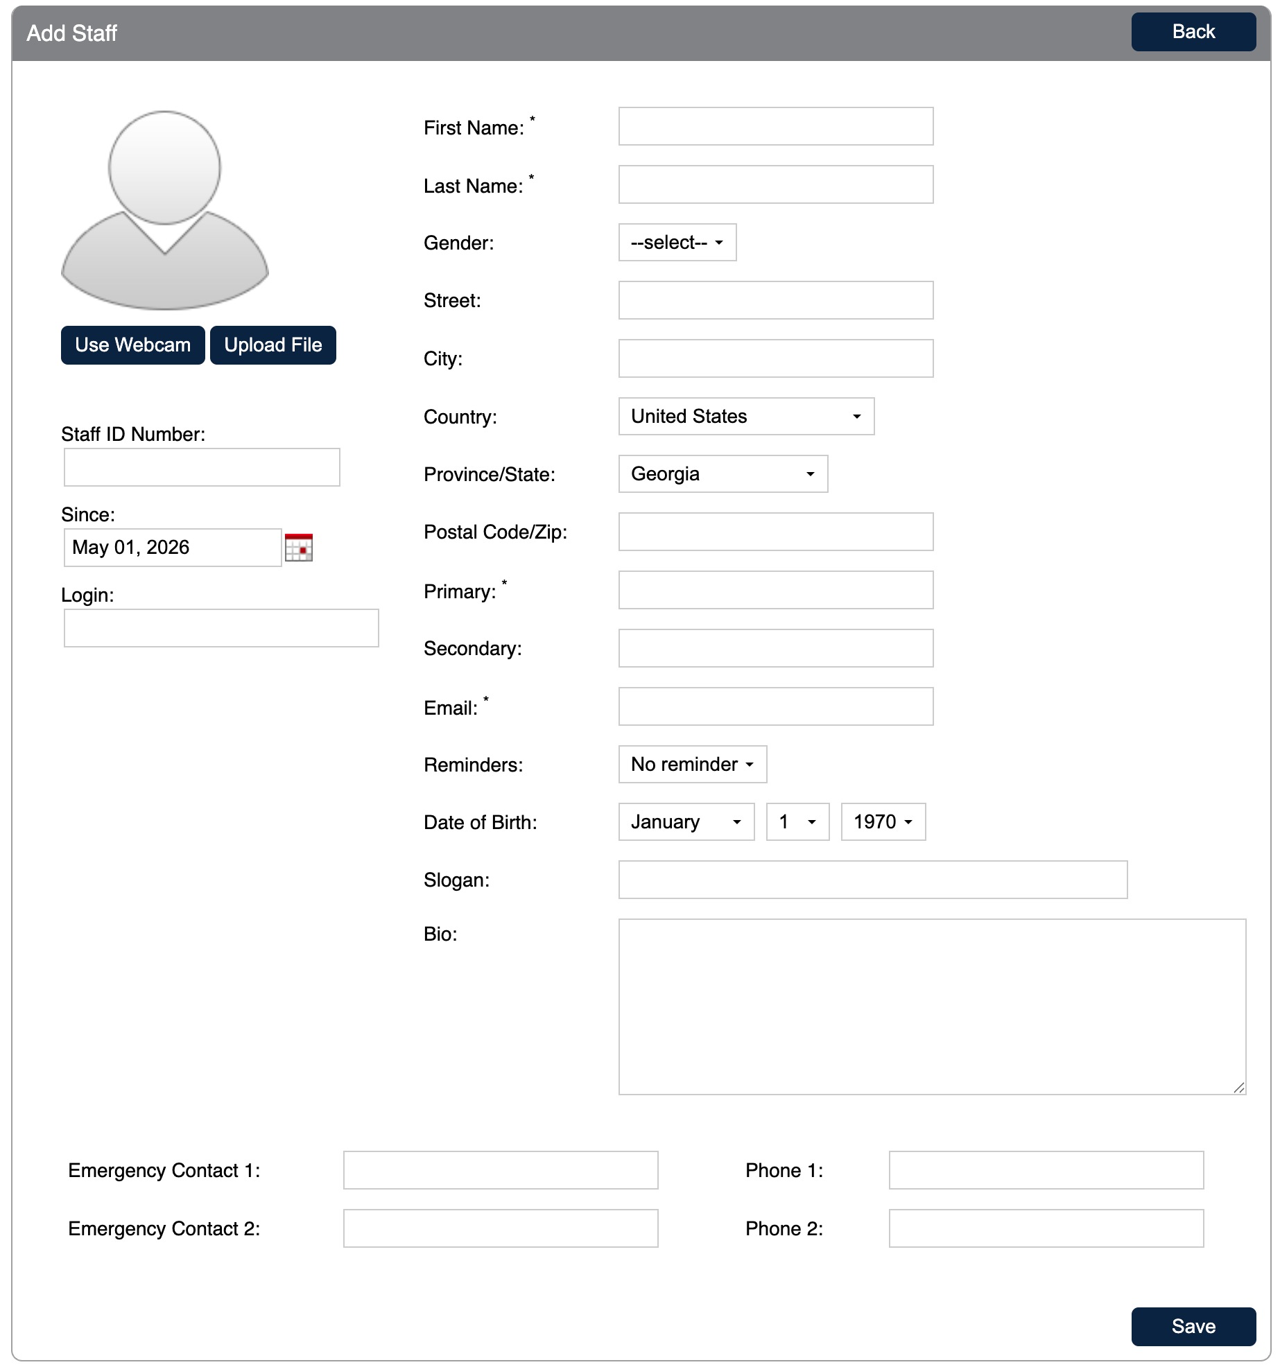Open the Province/State dropdown
1280x1367 pixels.
tap(723, 474)
